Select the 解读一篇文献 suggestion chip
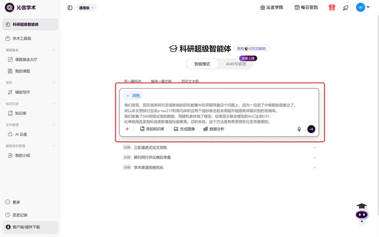Image resolution: width=379 pixels, height=237 pixels. pos(161,80)
